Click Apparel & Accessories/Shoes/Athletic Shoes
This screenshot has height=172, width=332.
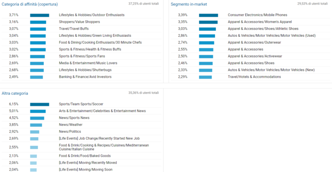[x=263, y=29]
